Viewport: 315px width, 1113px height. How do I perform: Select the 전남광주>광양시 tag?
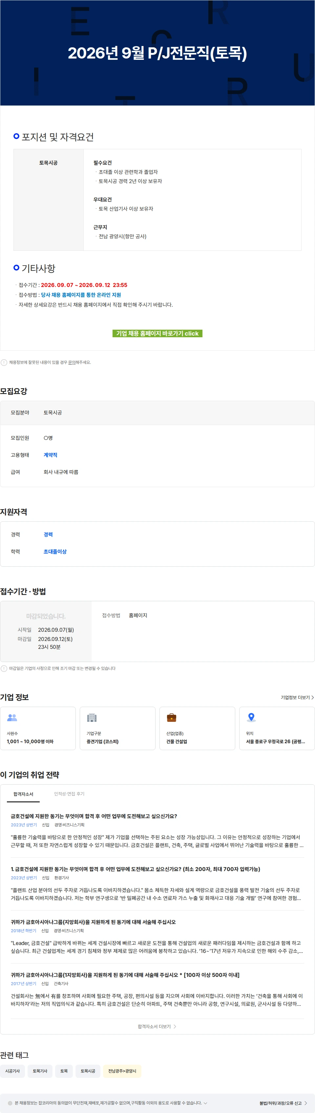click(122, 1071)
